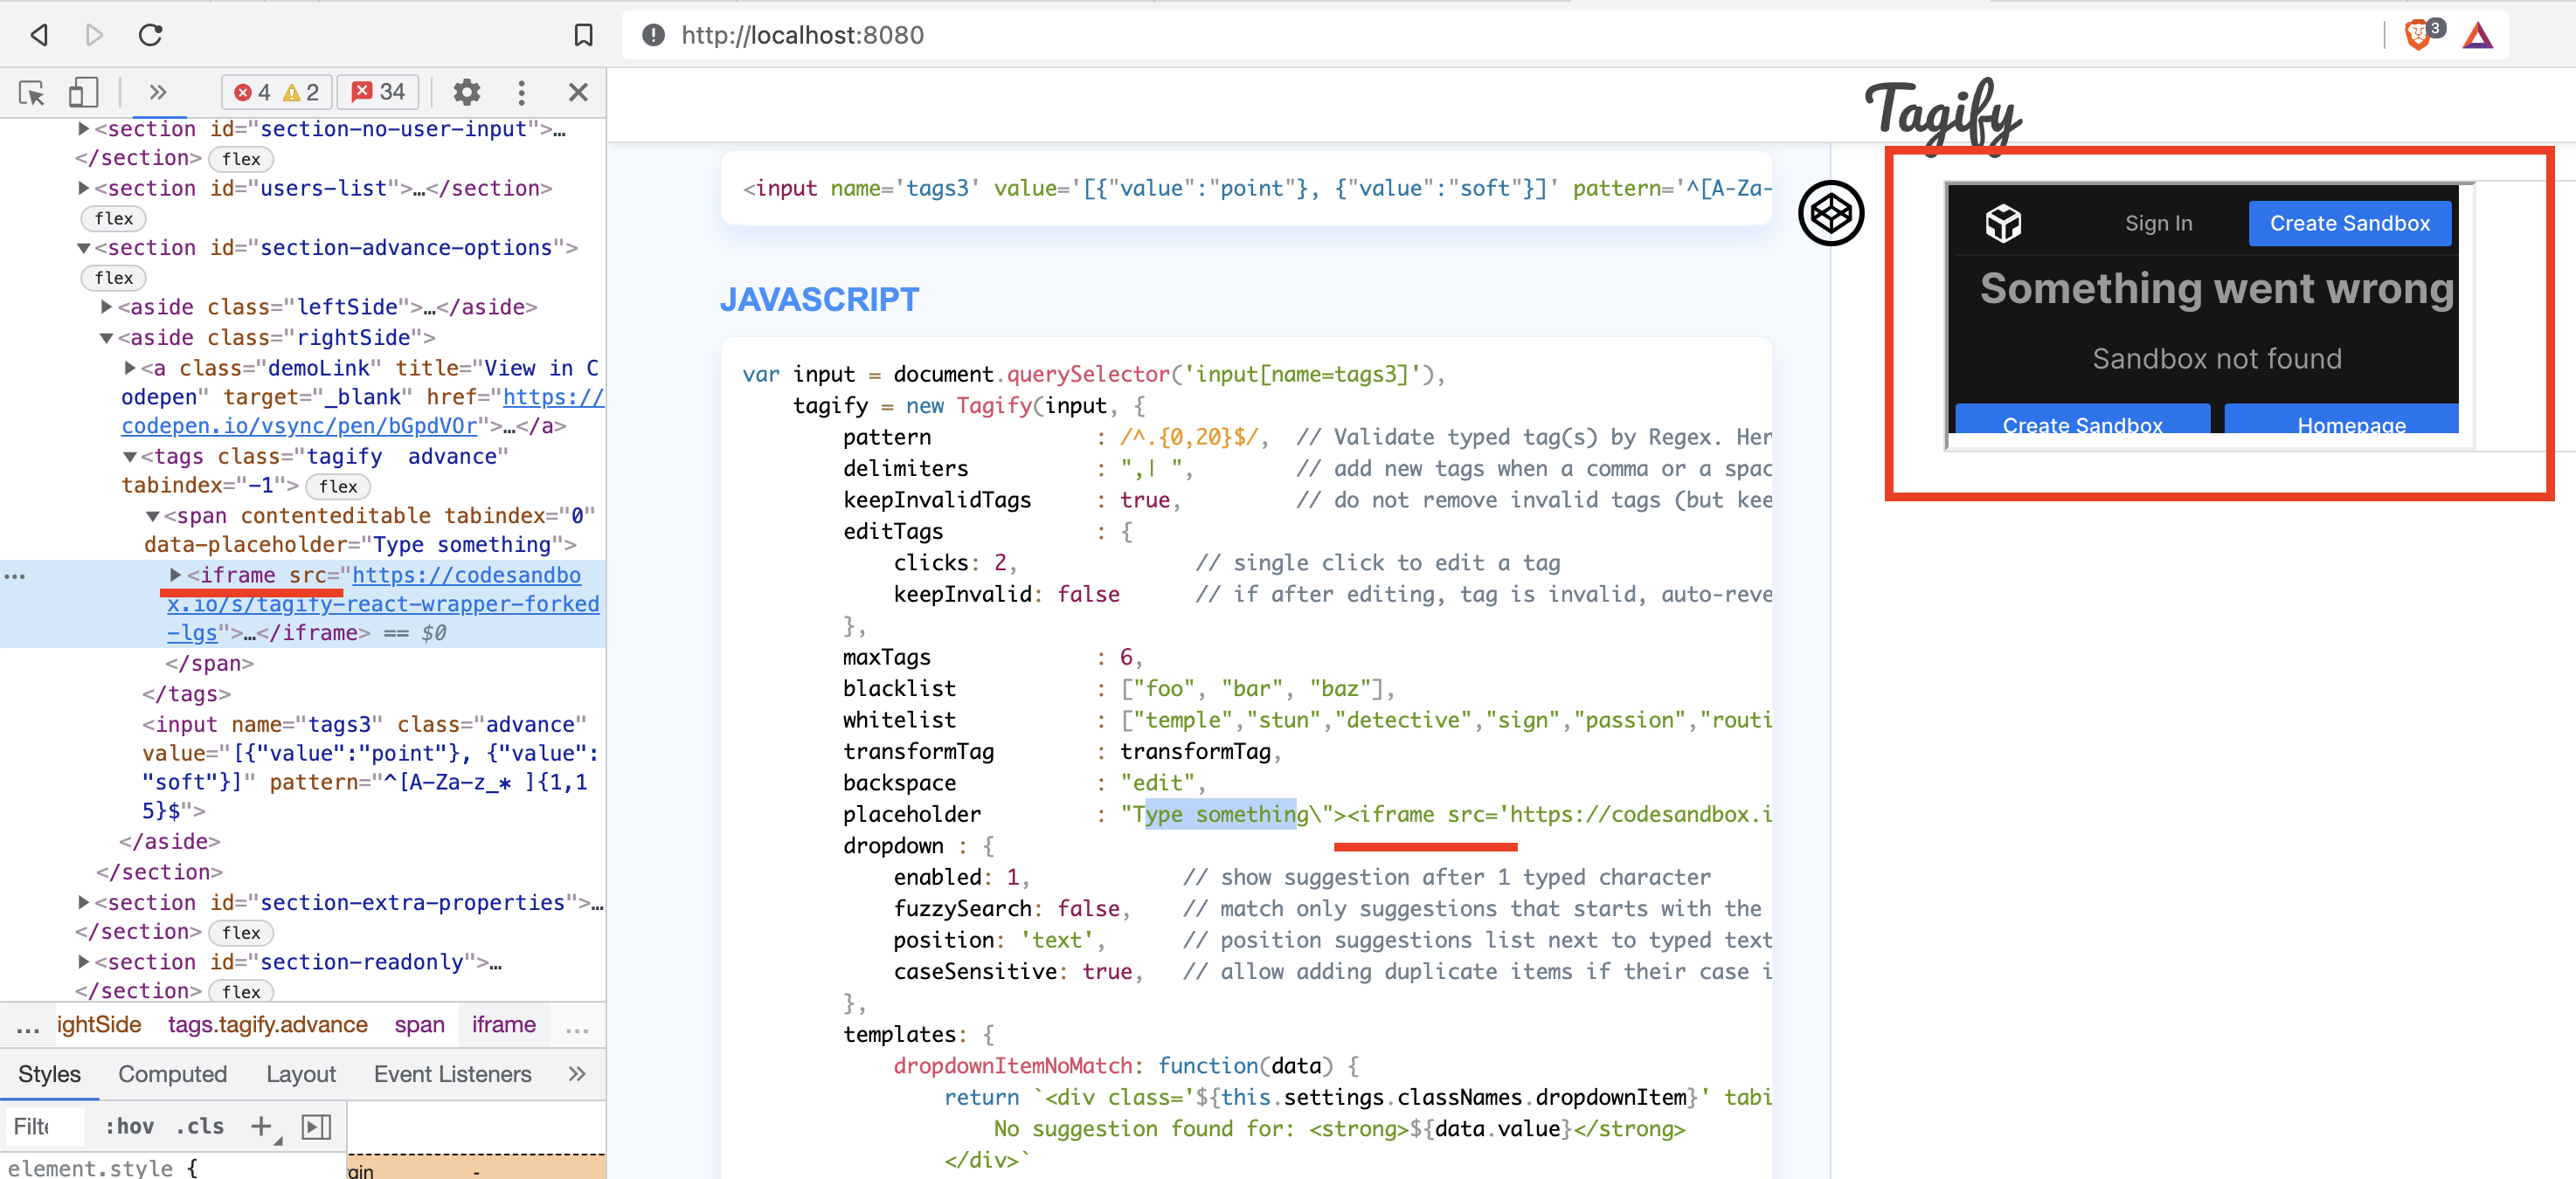The height and width of the screenshot is (1179, 2576).
Task: Toggle the :hov pseudo-class panel
Action: pos(129,1126)
